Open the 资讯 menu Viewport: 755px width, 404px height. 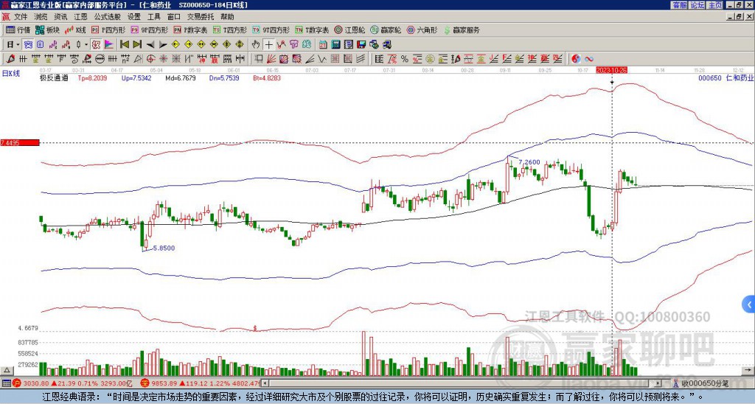click(x=60, y=17)
